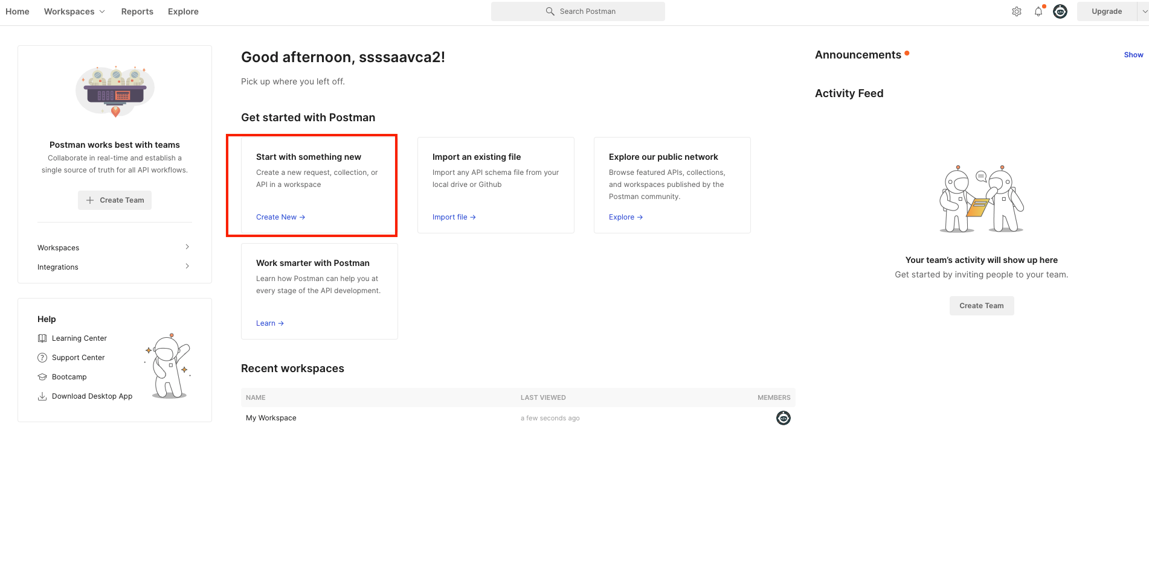
Task: Click the Bootcamp graduation cap icon
Action: 42,377
